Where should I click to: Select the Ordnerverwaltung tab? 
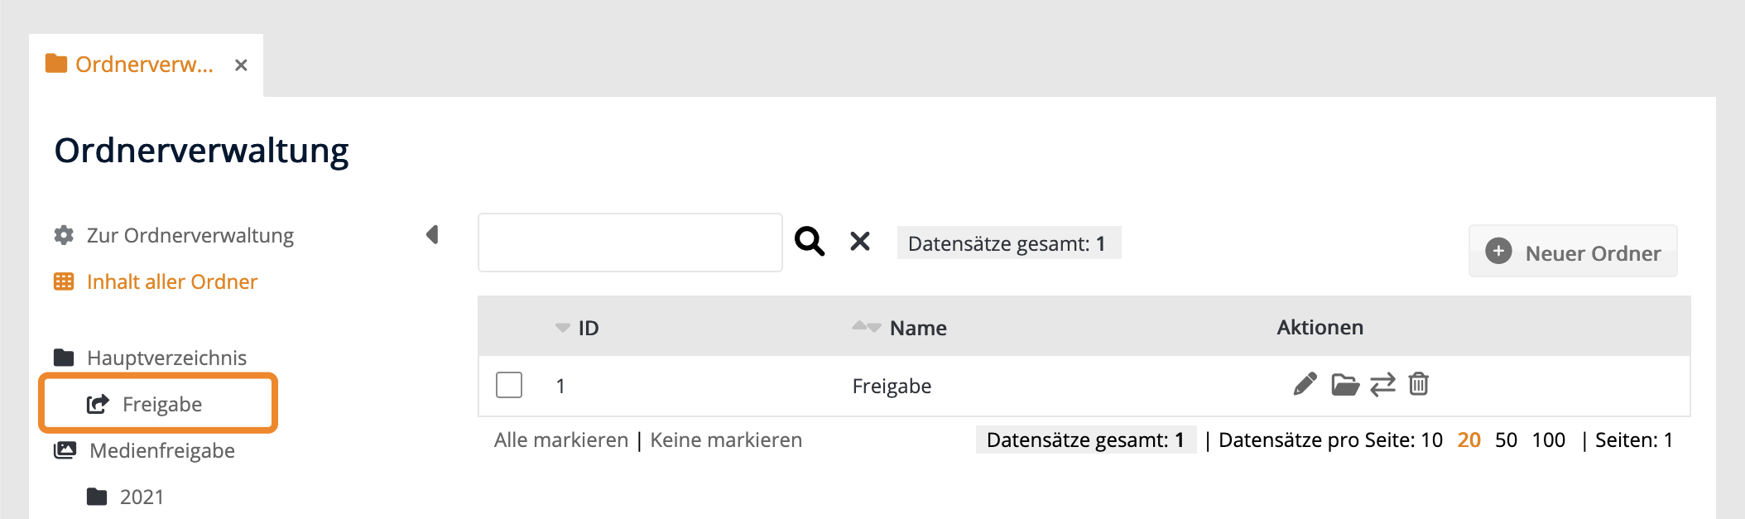click(x=144, y=65)
